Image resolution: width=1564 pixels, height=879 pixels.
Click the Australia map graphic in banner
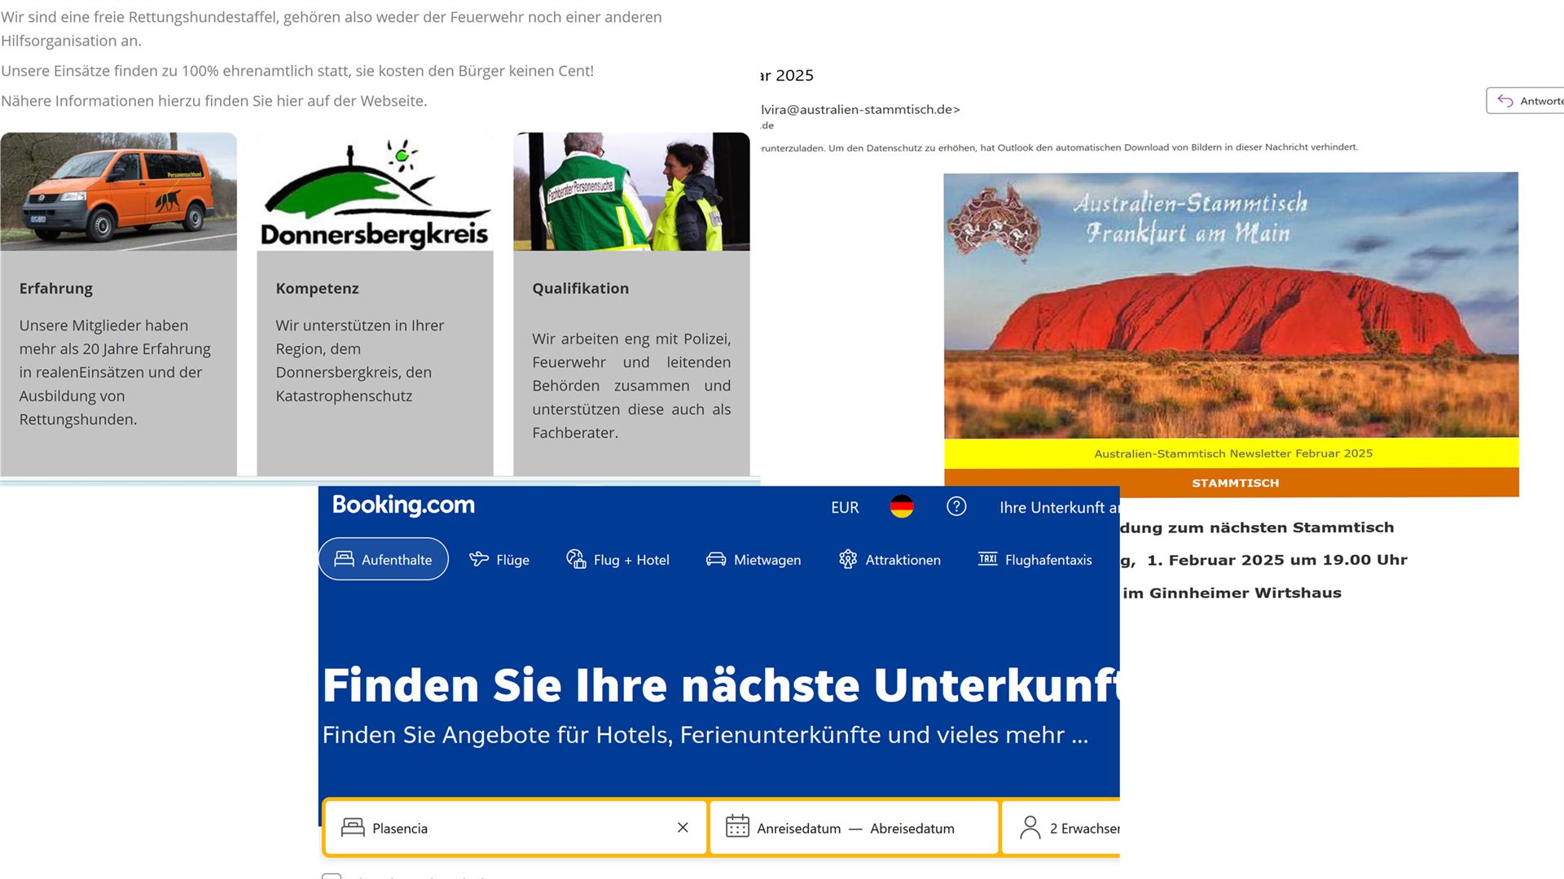[995, 221]
